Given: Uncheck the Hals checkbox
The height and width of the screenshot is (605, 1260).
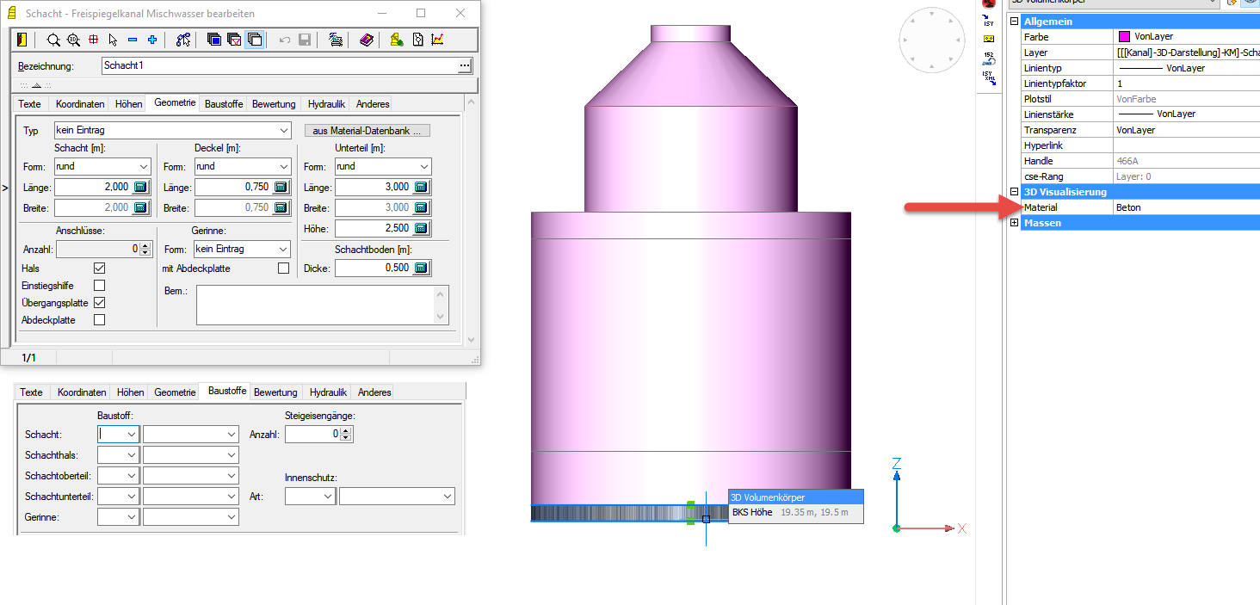Looking at the screenshot, I should click(99, 269).
